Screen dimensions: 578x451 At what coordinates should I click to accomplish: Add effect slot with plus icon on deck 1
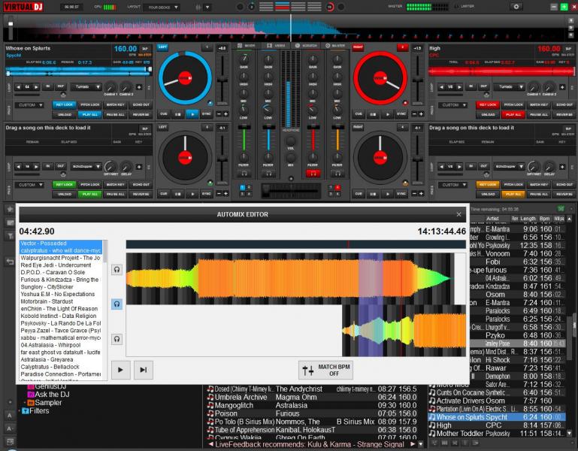click(139, 87)
